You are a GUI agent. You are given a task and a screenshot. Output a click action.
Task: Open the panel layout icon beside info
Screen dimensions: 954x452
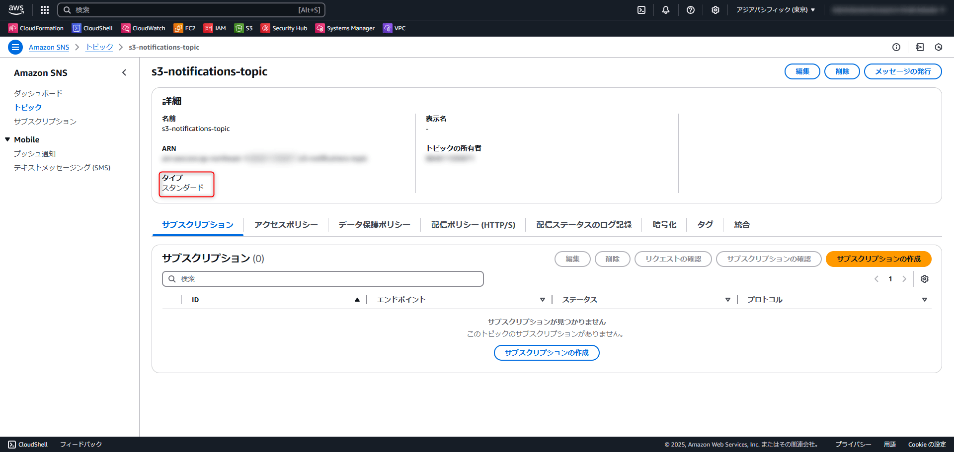(920, 47)
